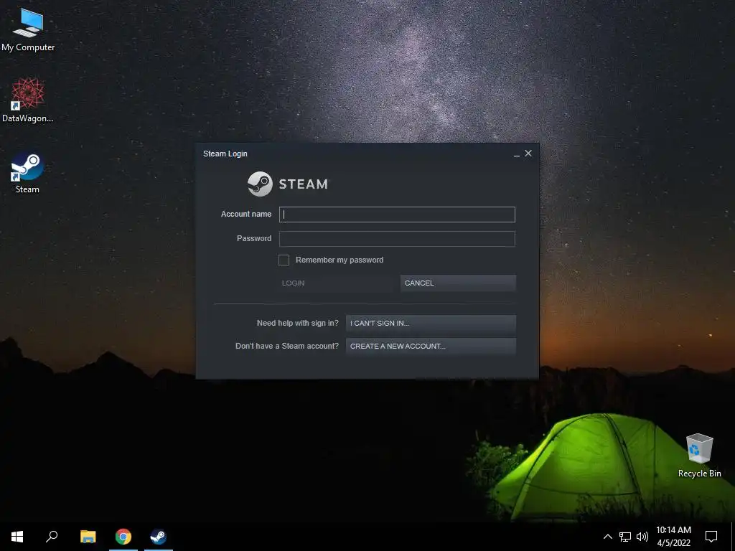
Task: Click 'Need help with sign in?' text
Action: click(298, 324)
